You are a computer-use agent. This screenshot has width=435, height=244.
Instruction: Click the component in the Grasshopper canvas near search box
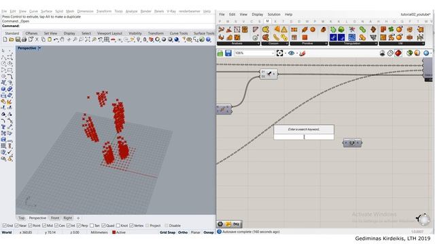point(352,143)
